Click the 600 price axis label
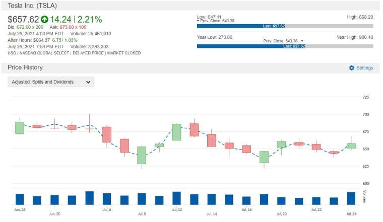The width and height of the screenshot is (383, 222). coord(366,183)
